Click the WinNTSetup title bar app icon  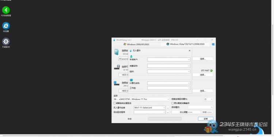click(114, 40)
